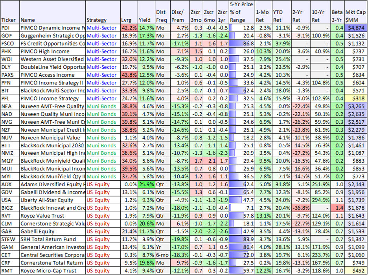
Task: Click BIGZ 2-Yr return -36.8%
Action: point(301,208)
